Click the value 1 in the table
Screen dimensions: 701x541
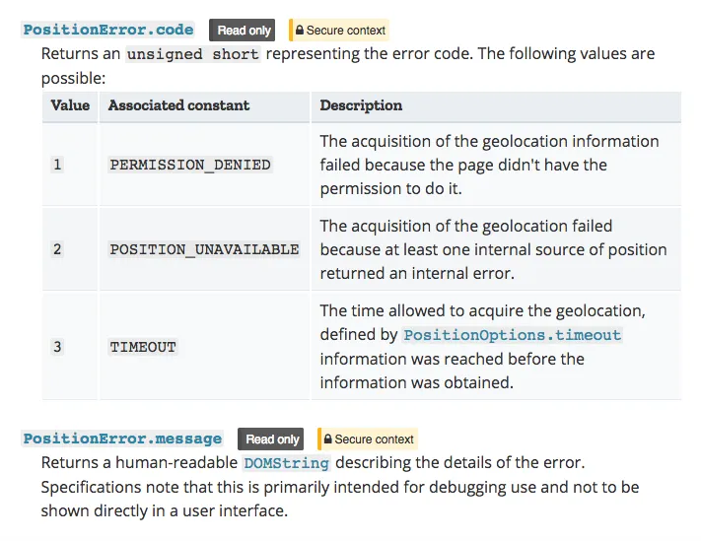click(57, 165)
